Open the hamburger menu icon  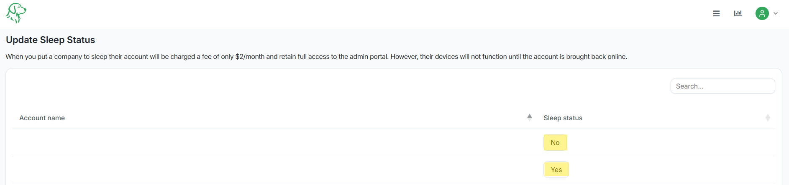pyautogui.click(x=716, y=13)
